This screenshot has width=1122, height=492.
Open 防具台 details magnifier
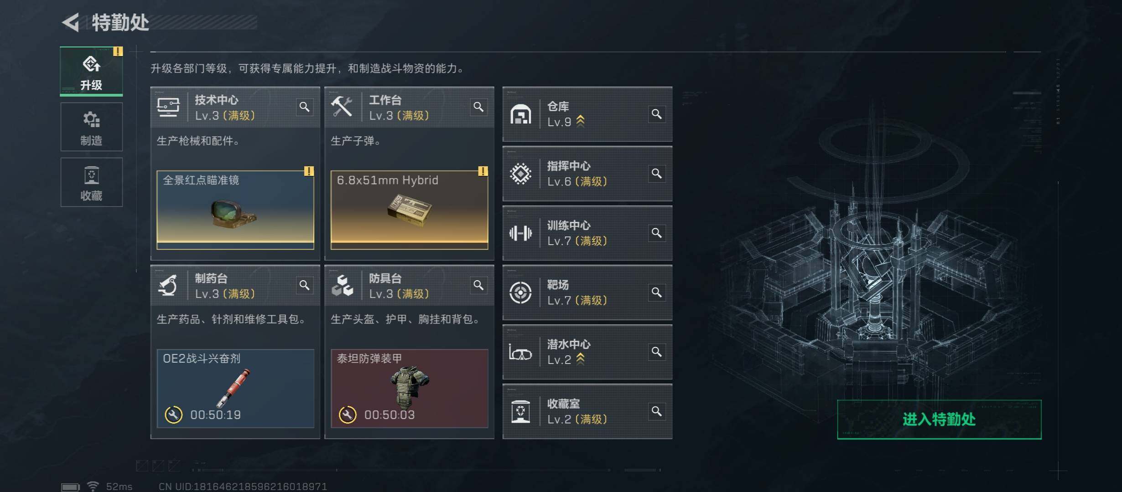[x=478, y=285]
